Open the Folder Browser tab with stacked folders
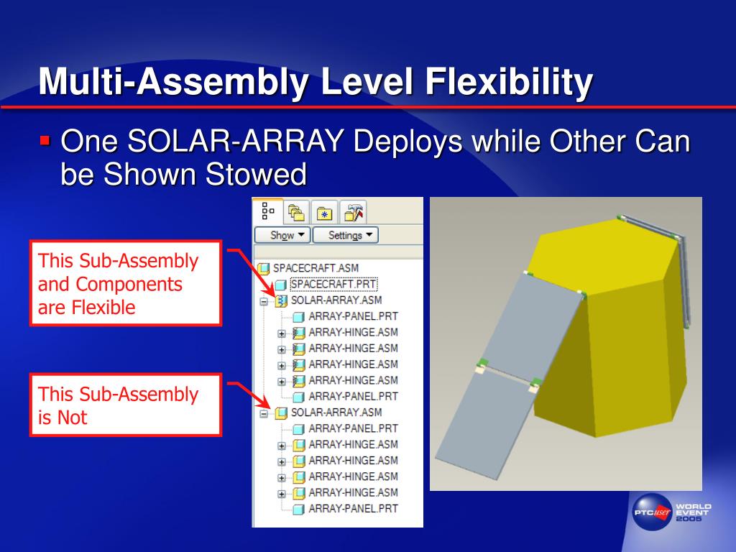Viewport: 736px width, 552px height. tap(296, 213)
